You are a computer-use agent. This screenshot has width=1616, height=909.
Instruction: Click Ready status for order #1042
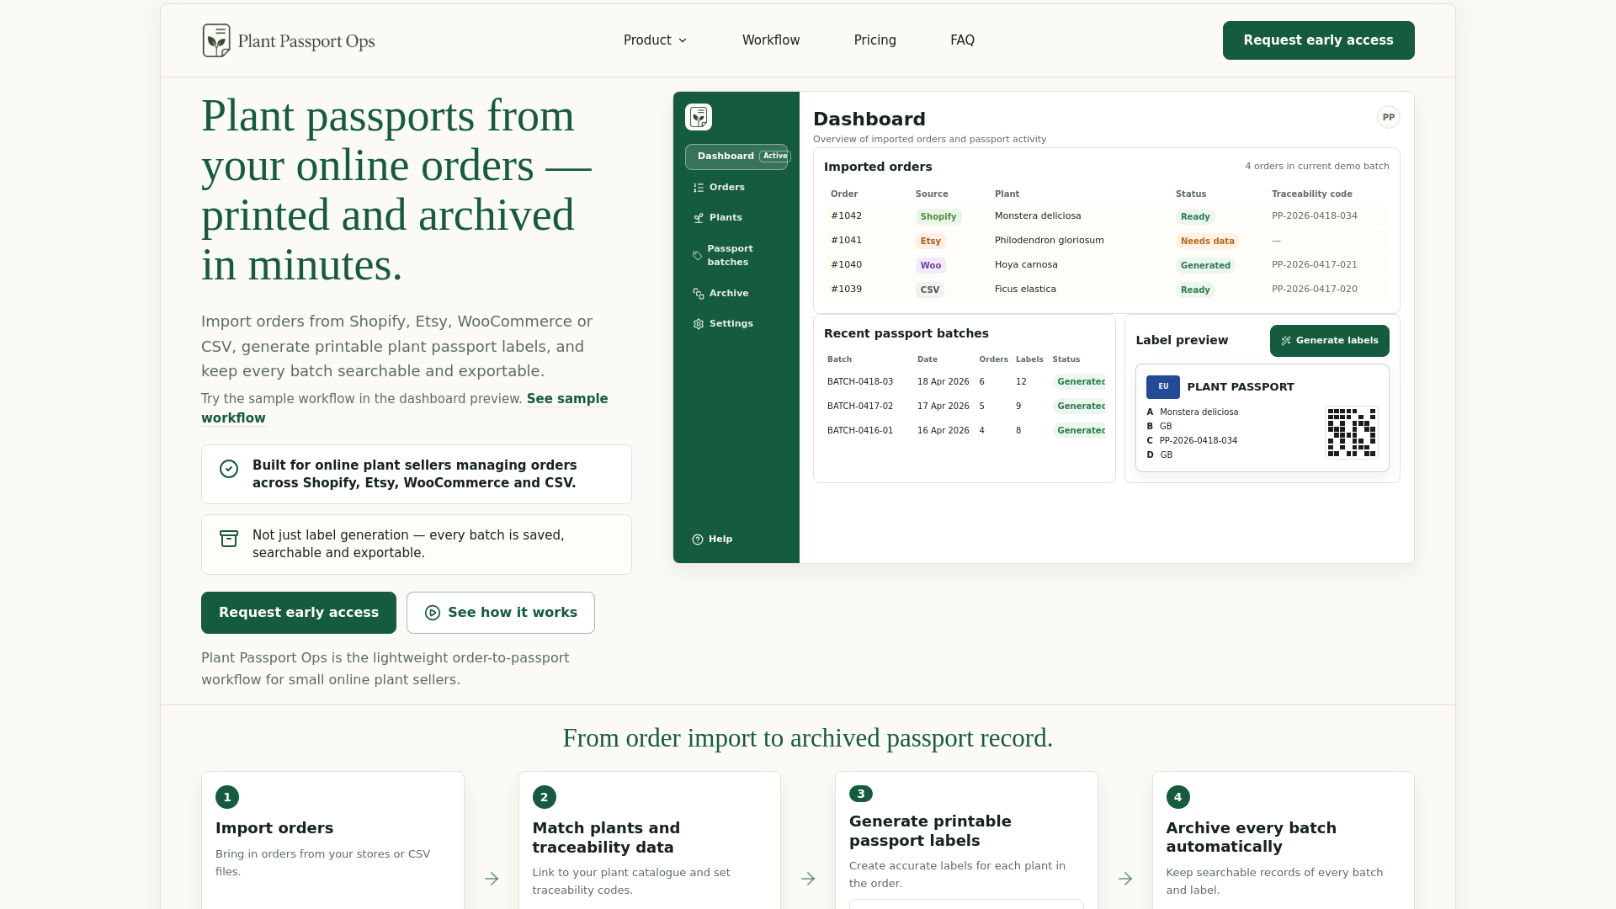(1195, 217)
